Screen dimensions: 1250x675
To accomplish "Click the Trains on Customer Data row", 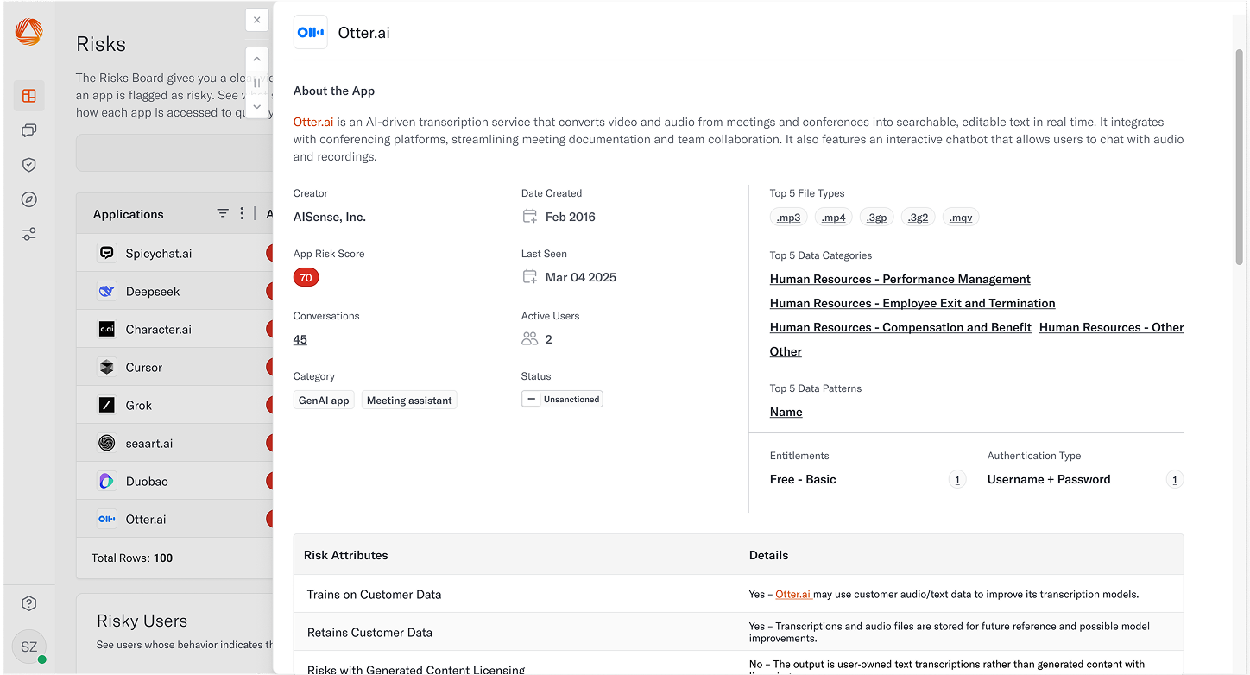I will [x=738, y=594].
